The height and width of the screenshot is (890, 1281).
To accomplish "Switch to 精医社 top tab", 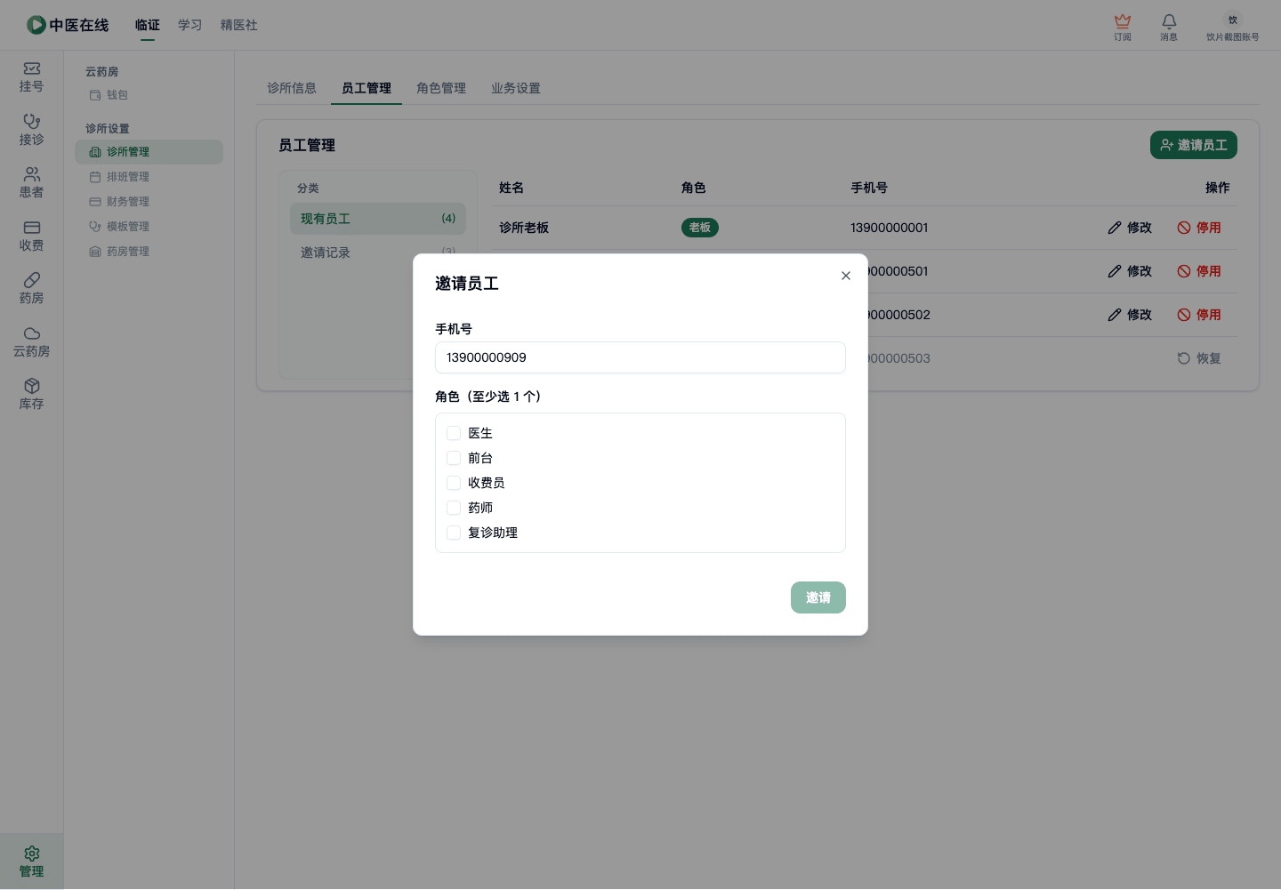I will point(239,25).
